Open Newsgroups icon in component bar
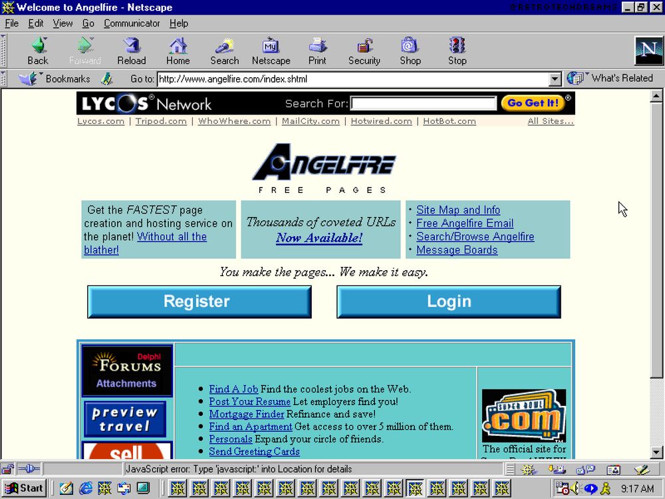665x499 pixels. pyautogui.click(x=585, y=469)
